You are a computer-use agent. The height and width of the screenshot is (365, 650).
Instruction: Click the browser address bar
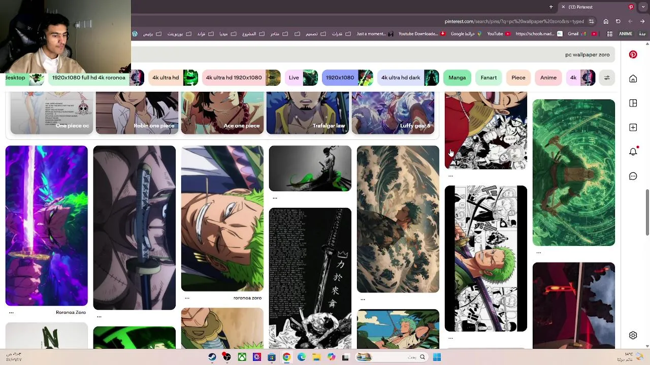[x=514, y=21]
